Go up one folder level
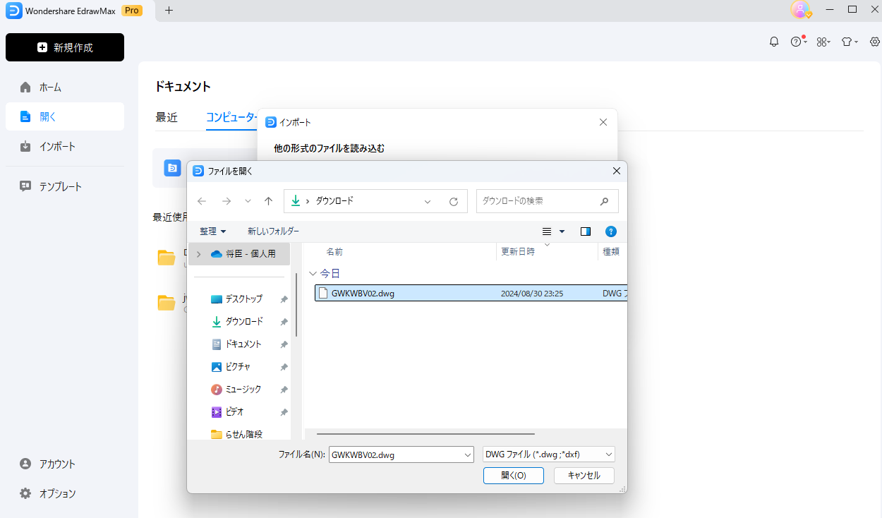Viewport: 882px width, 518px height. pyautogui.click(x=268, y=201)
